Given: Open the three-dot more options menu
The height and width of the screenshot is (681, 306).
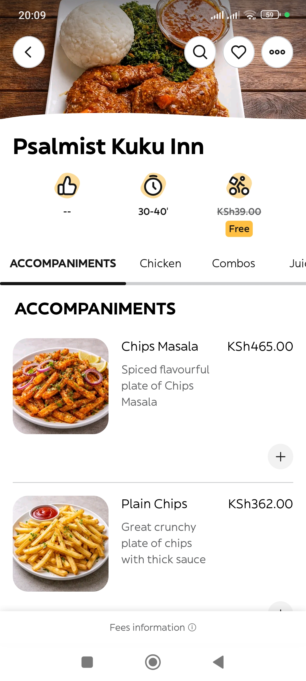Looking at the screenshot, I should 277,52.
